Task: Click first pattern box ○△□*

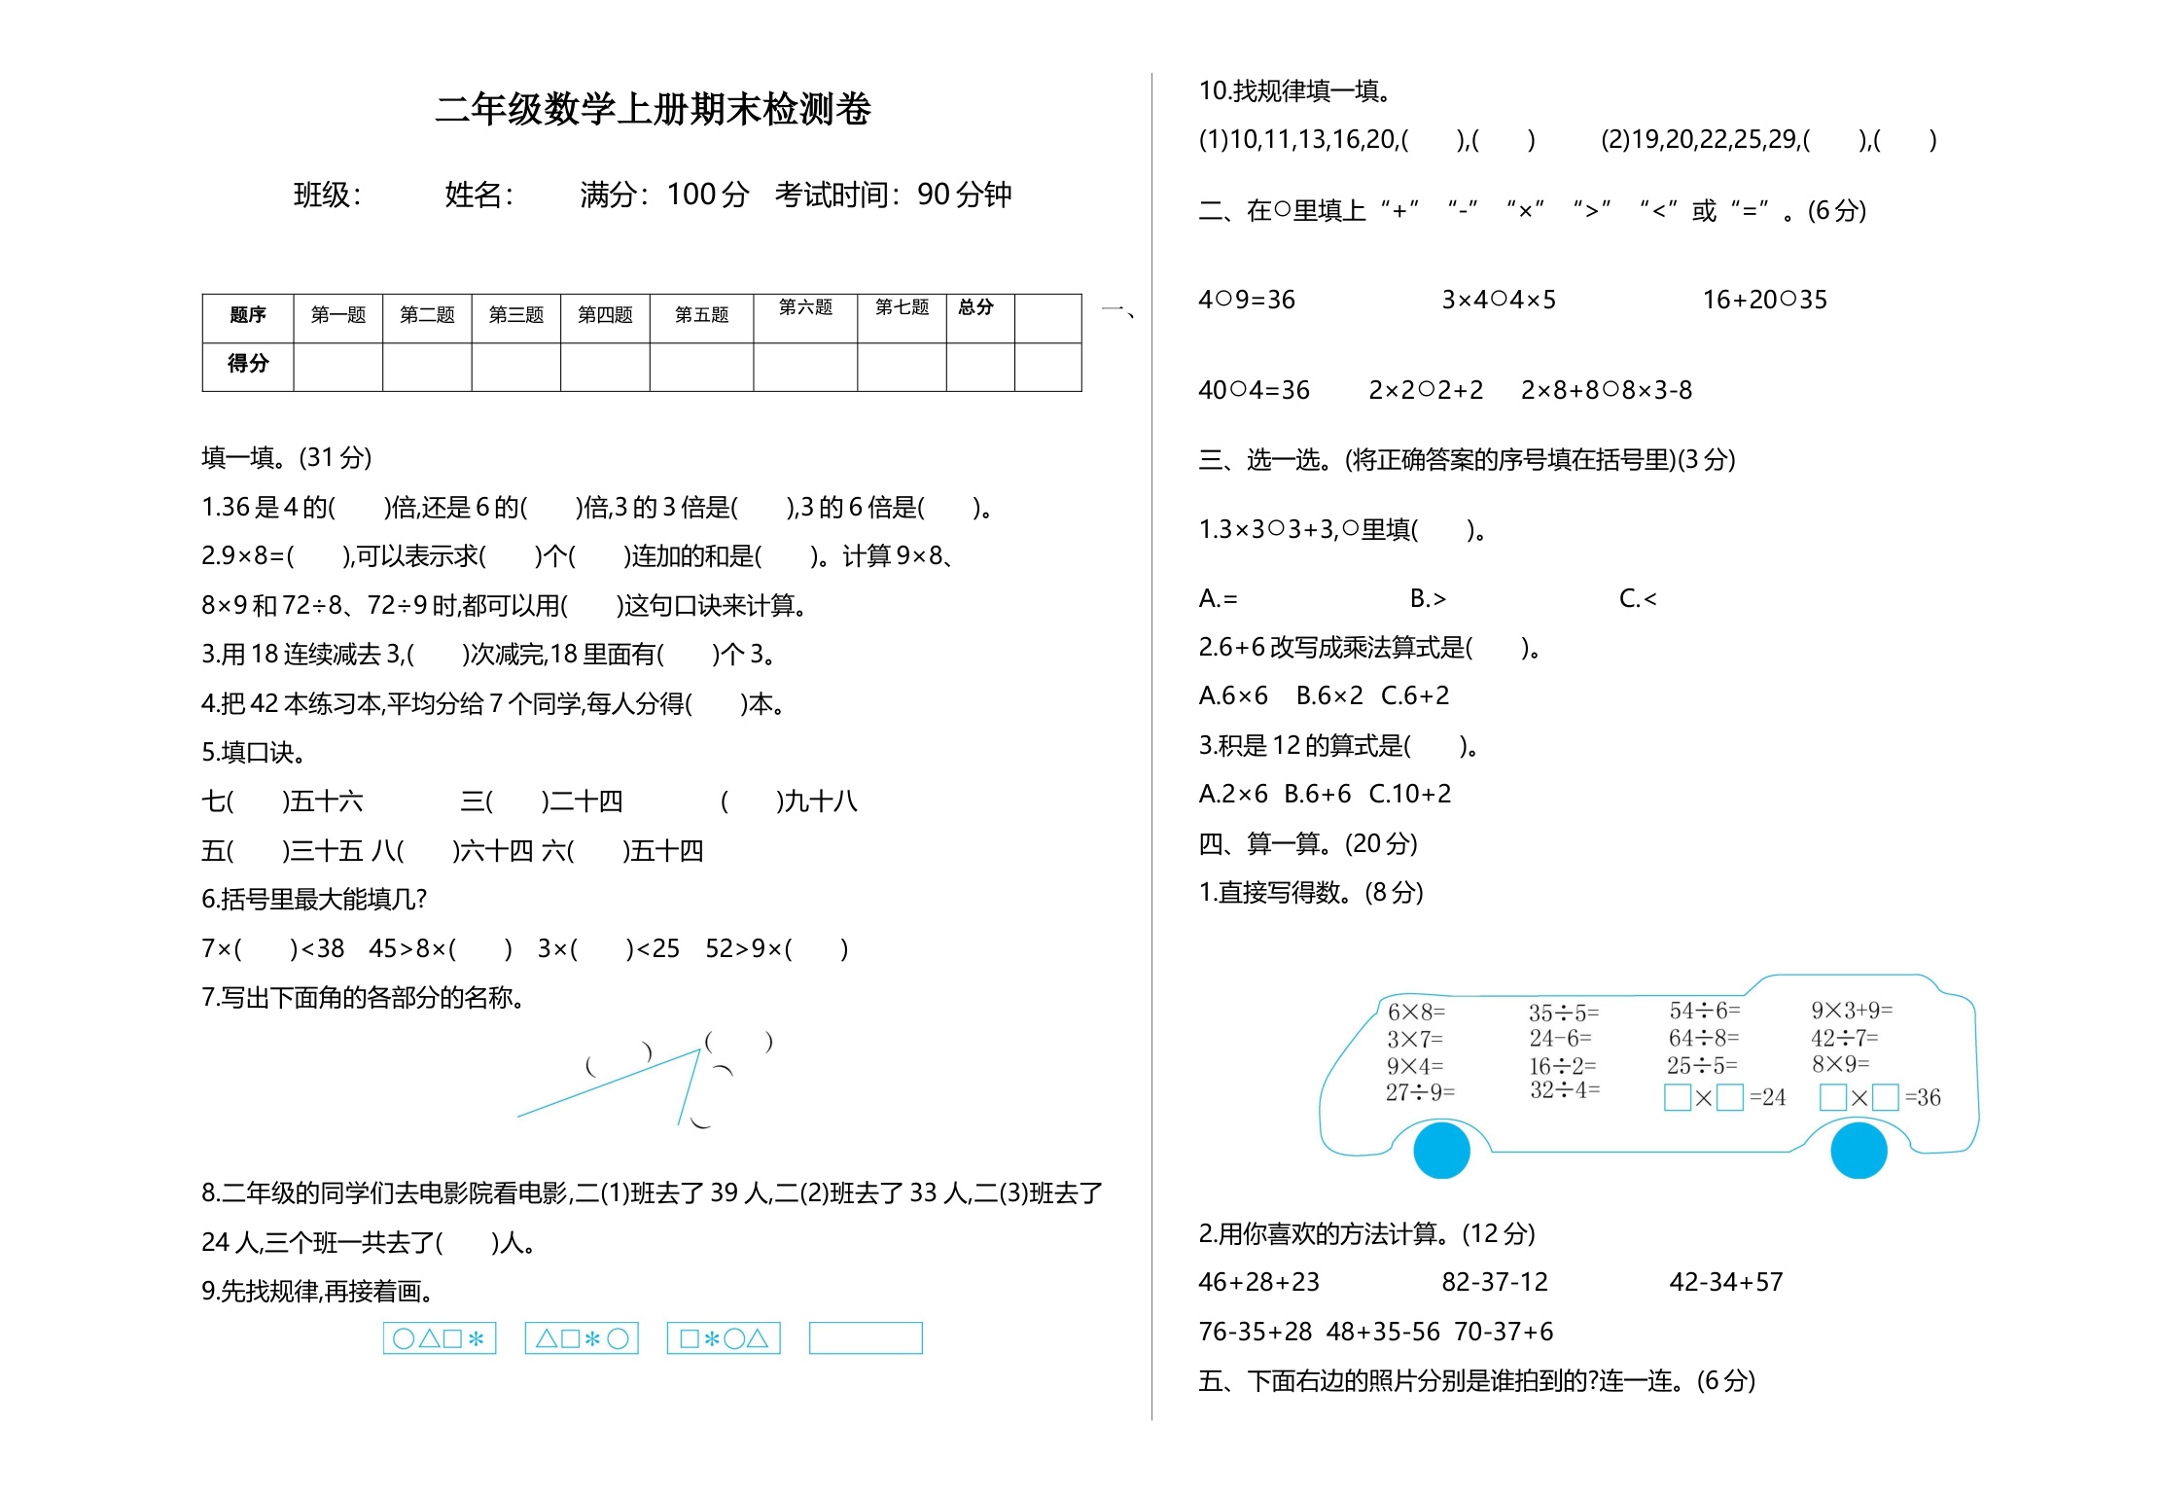Action: tap(440, 1338)
